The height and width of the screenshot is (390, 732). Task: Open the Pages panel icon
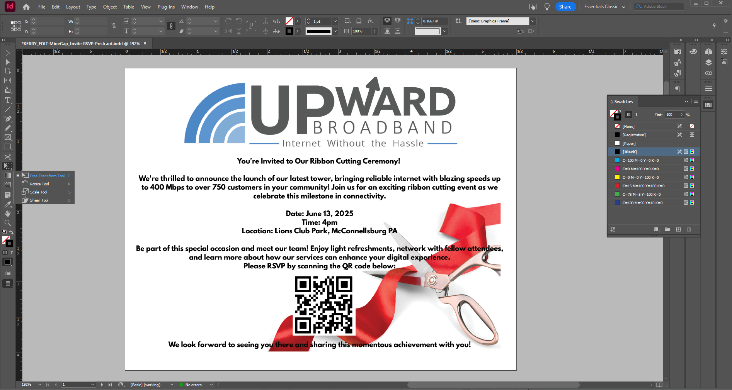coord(708,51)
